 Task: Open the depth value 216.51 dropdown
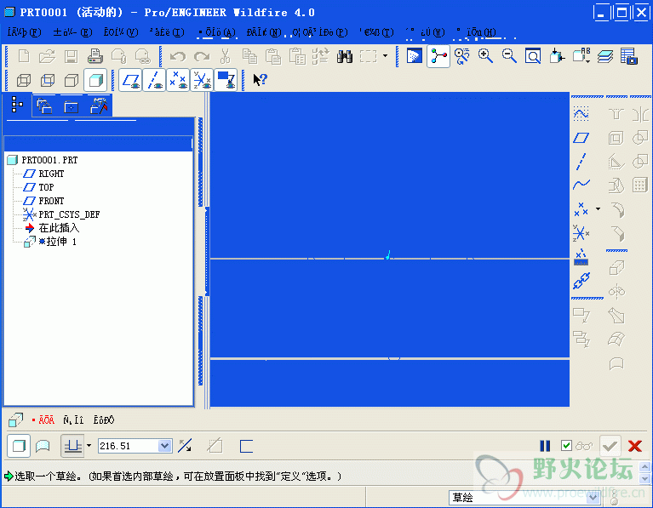165,446
